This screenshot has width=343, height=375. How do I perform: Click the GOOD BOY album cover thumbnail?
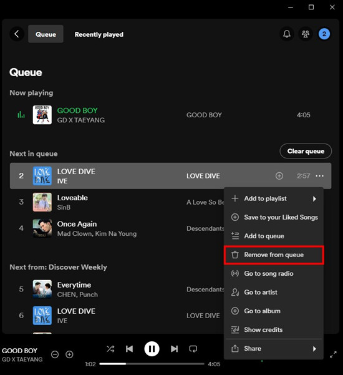42,115
